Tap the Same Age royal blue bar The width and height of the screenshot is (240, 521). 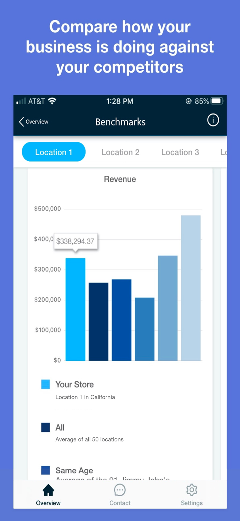click(122, 320)
